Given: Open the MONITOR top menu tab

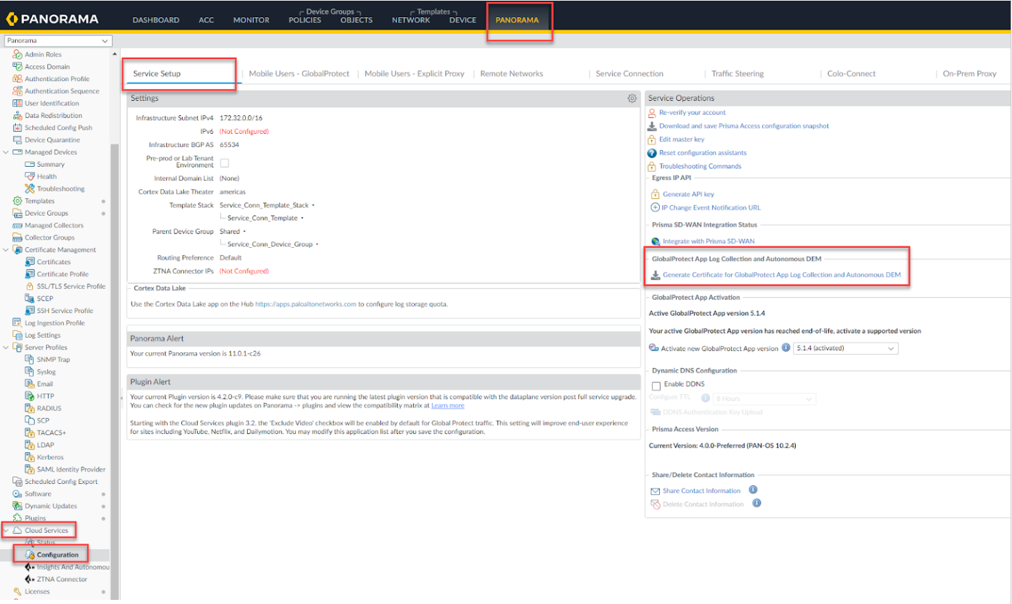Looking at the screenshot, I should 251,20.
